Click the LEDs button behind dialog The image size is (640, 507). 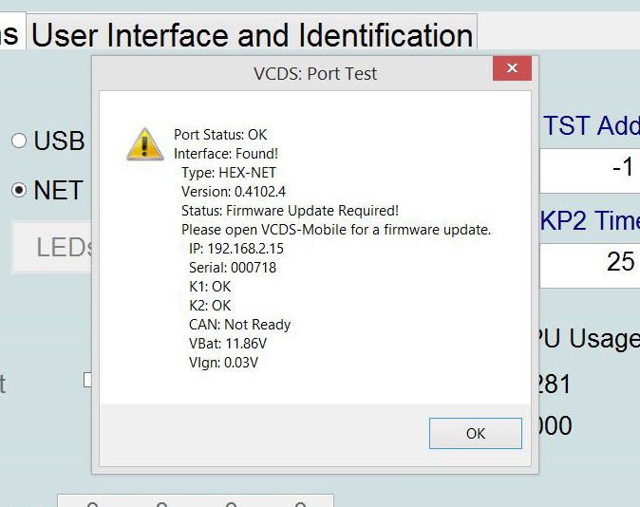pyautogui.click(x=52, y=248)
